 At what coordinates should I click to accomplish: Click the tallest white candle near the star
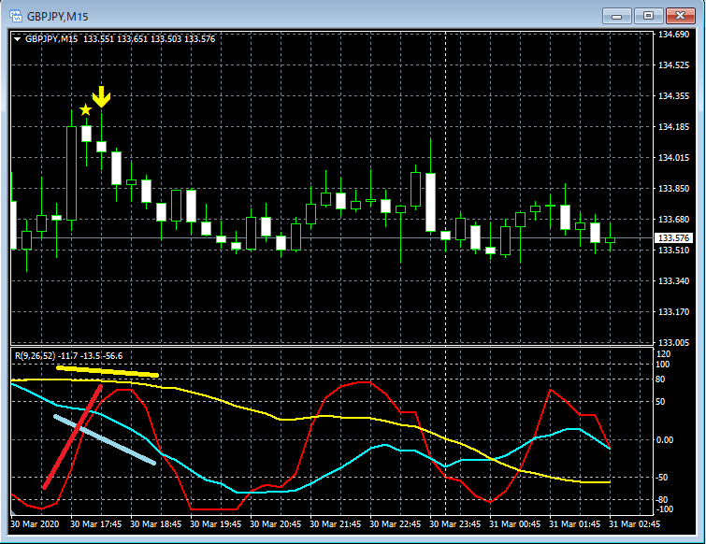(71, 173)
